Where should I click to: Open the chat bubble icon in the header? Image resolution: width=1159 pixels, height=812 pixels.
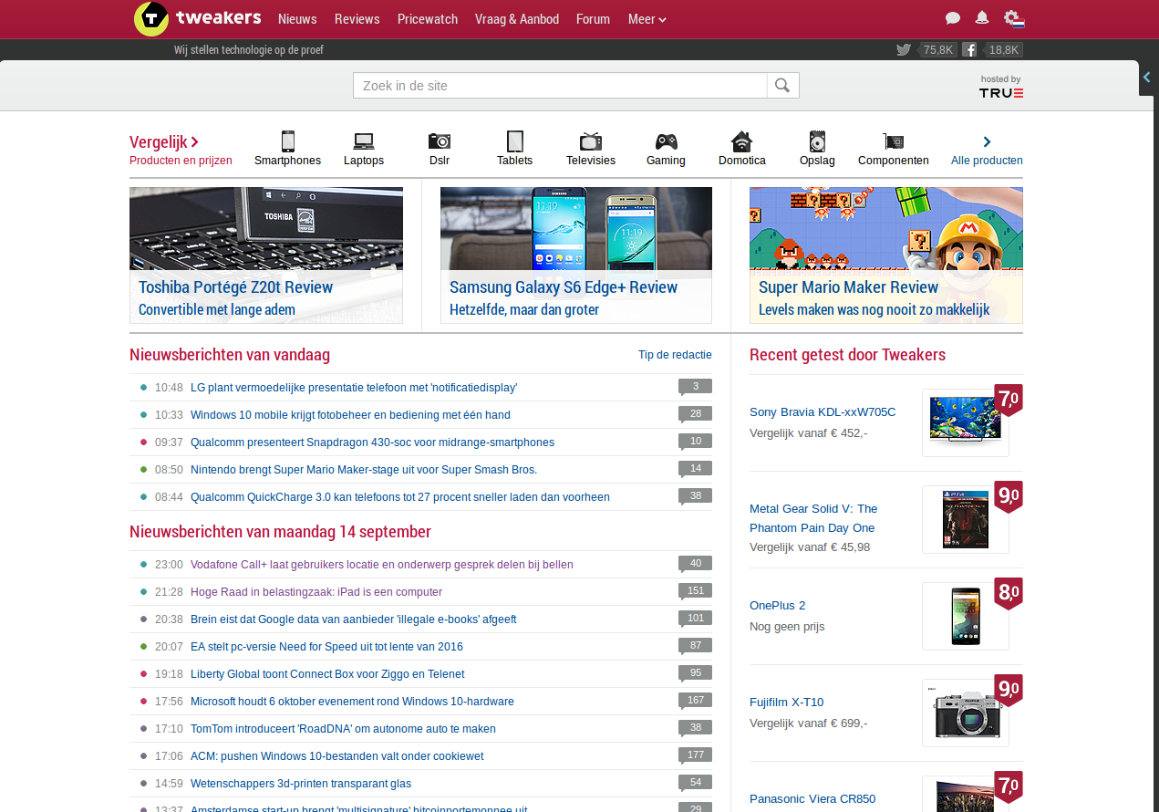952,18
